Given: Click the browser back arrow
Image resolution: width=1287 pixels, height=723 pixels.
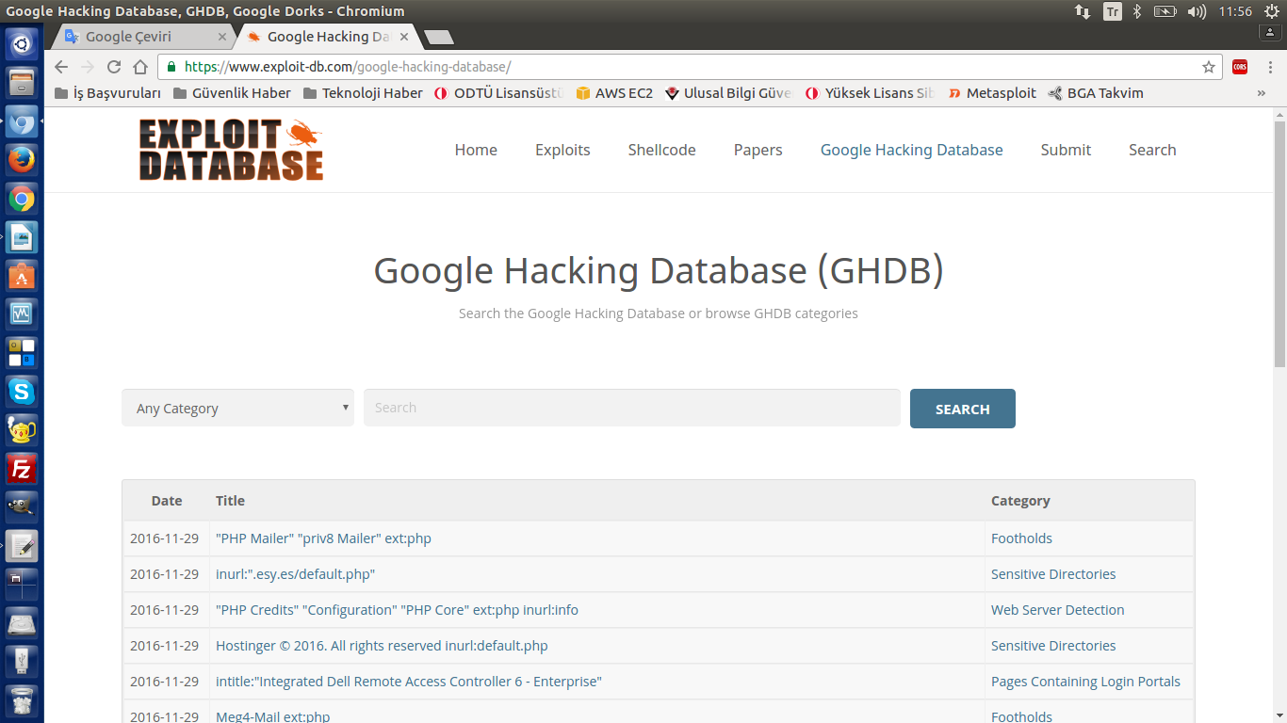Looking at the screenshot, I should tap(61, 67).
